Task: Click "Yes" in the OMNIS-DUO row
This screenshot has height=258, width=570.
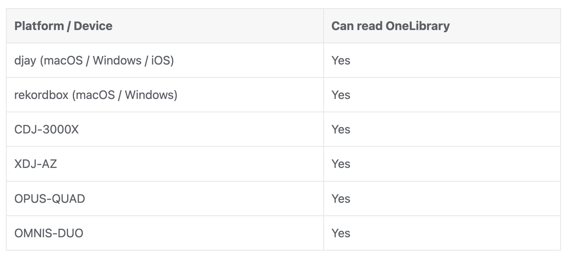Action: [x=341, y=233]
